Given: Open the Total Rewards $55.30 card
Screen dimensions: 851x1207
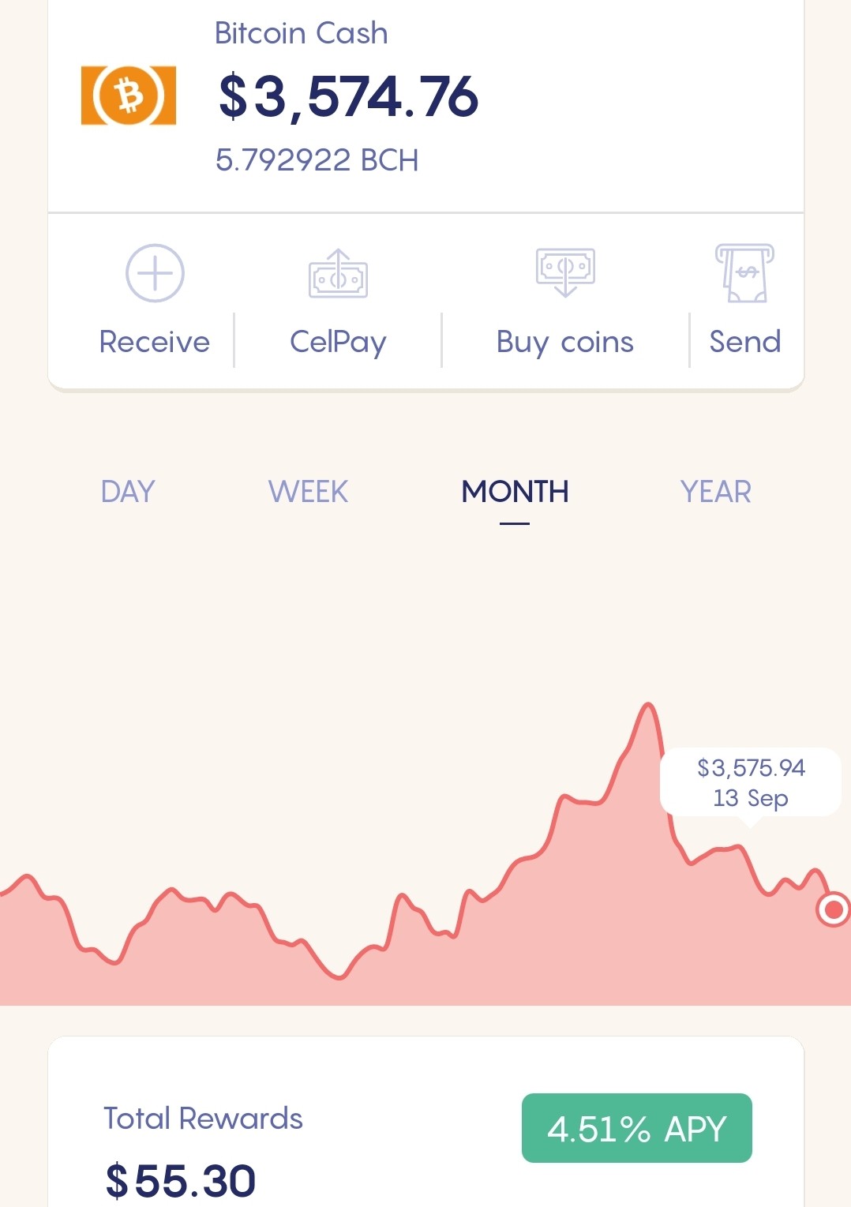Looking at the screenshot, I should [x=426, y=1122].
